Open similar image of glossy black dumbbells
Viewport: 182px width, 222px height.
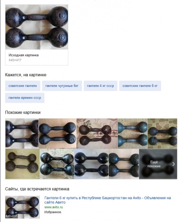click(x=92, y=164)
